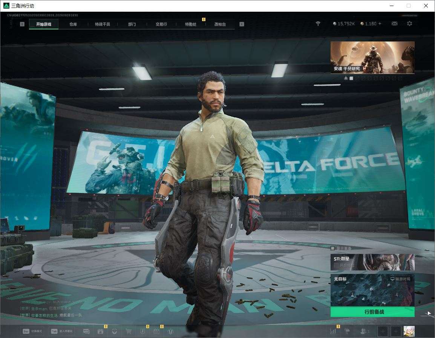Click the flag icon in bottom bar

(347, 331)
